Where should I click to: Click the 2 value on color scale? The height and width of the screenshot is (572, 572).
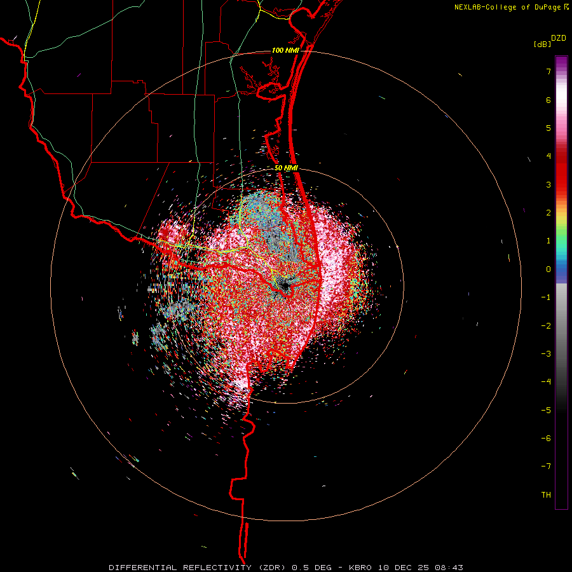pyautogui.click(x=548, y=213)
